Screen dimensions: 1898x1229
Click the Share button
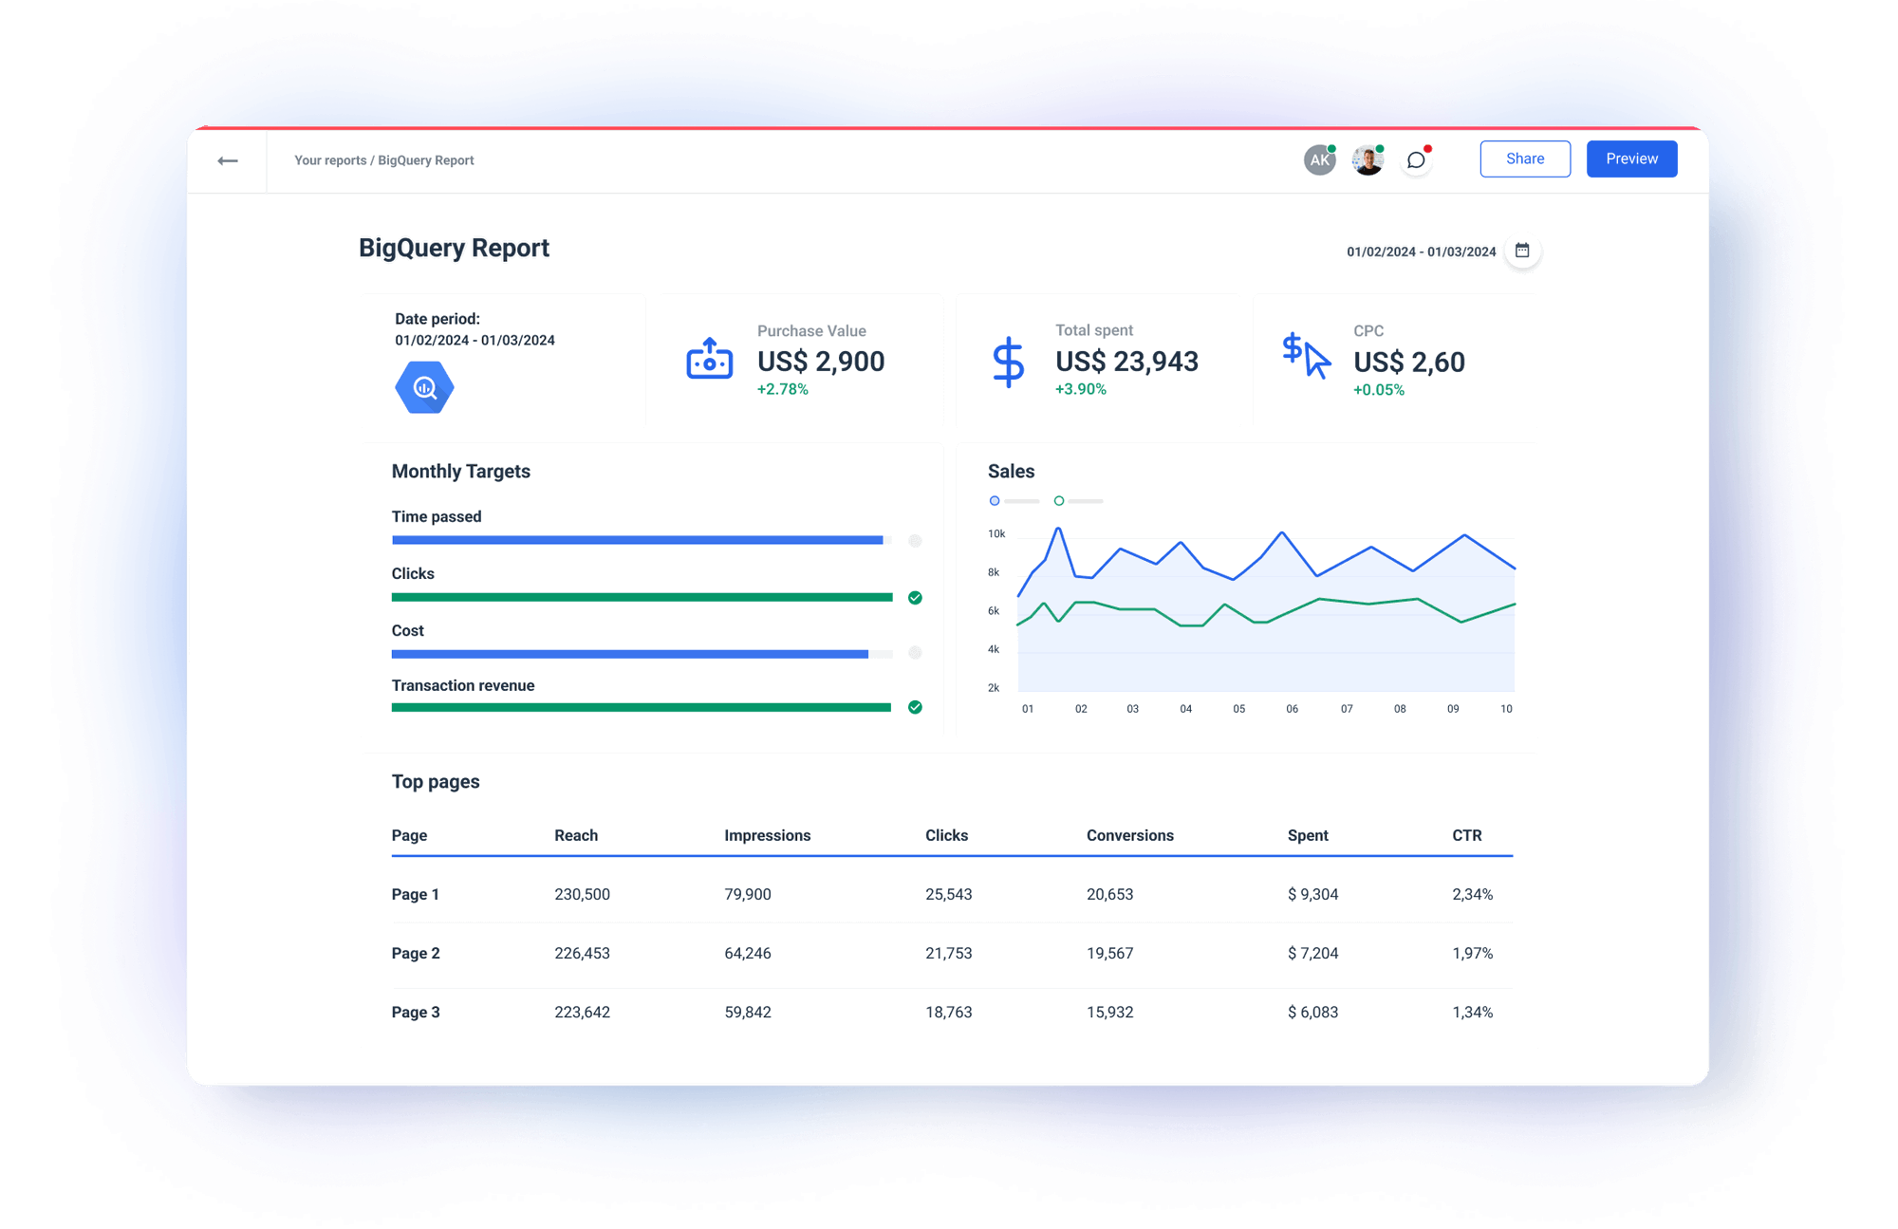pyautogui.click(x=1525, y=158)
